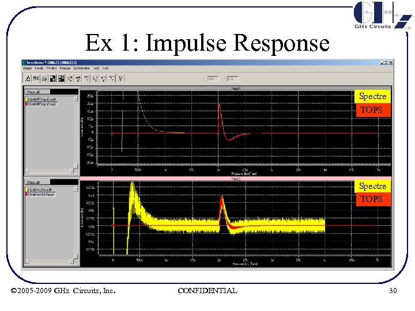The image size is (415, 311).
Task: Open the Configuration menu
Action: [x=81, y=68]
